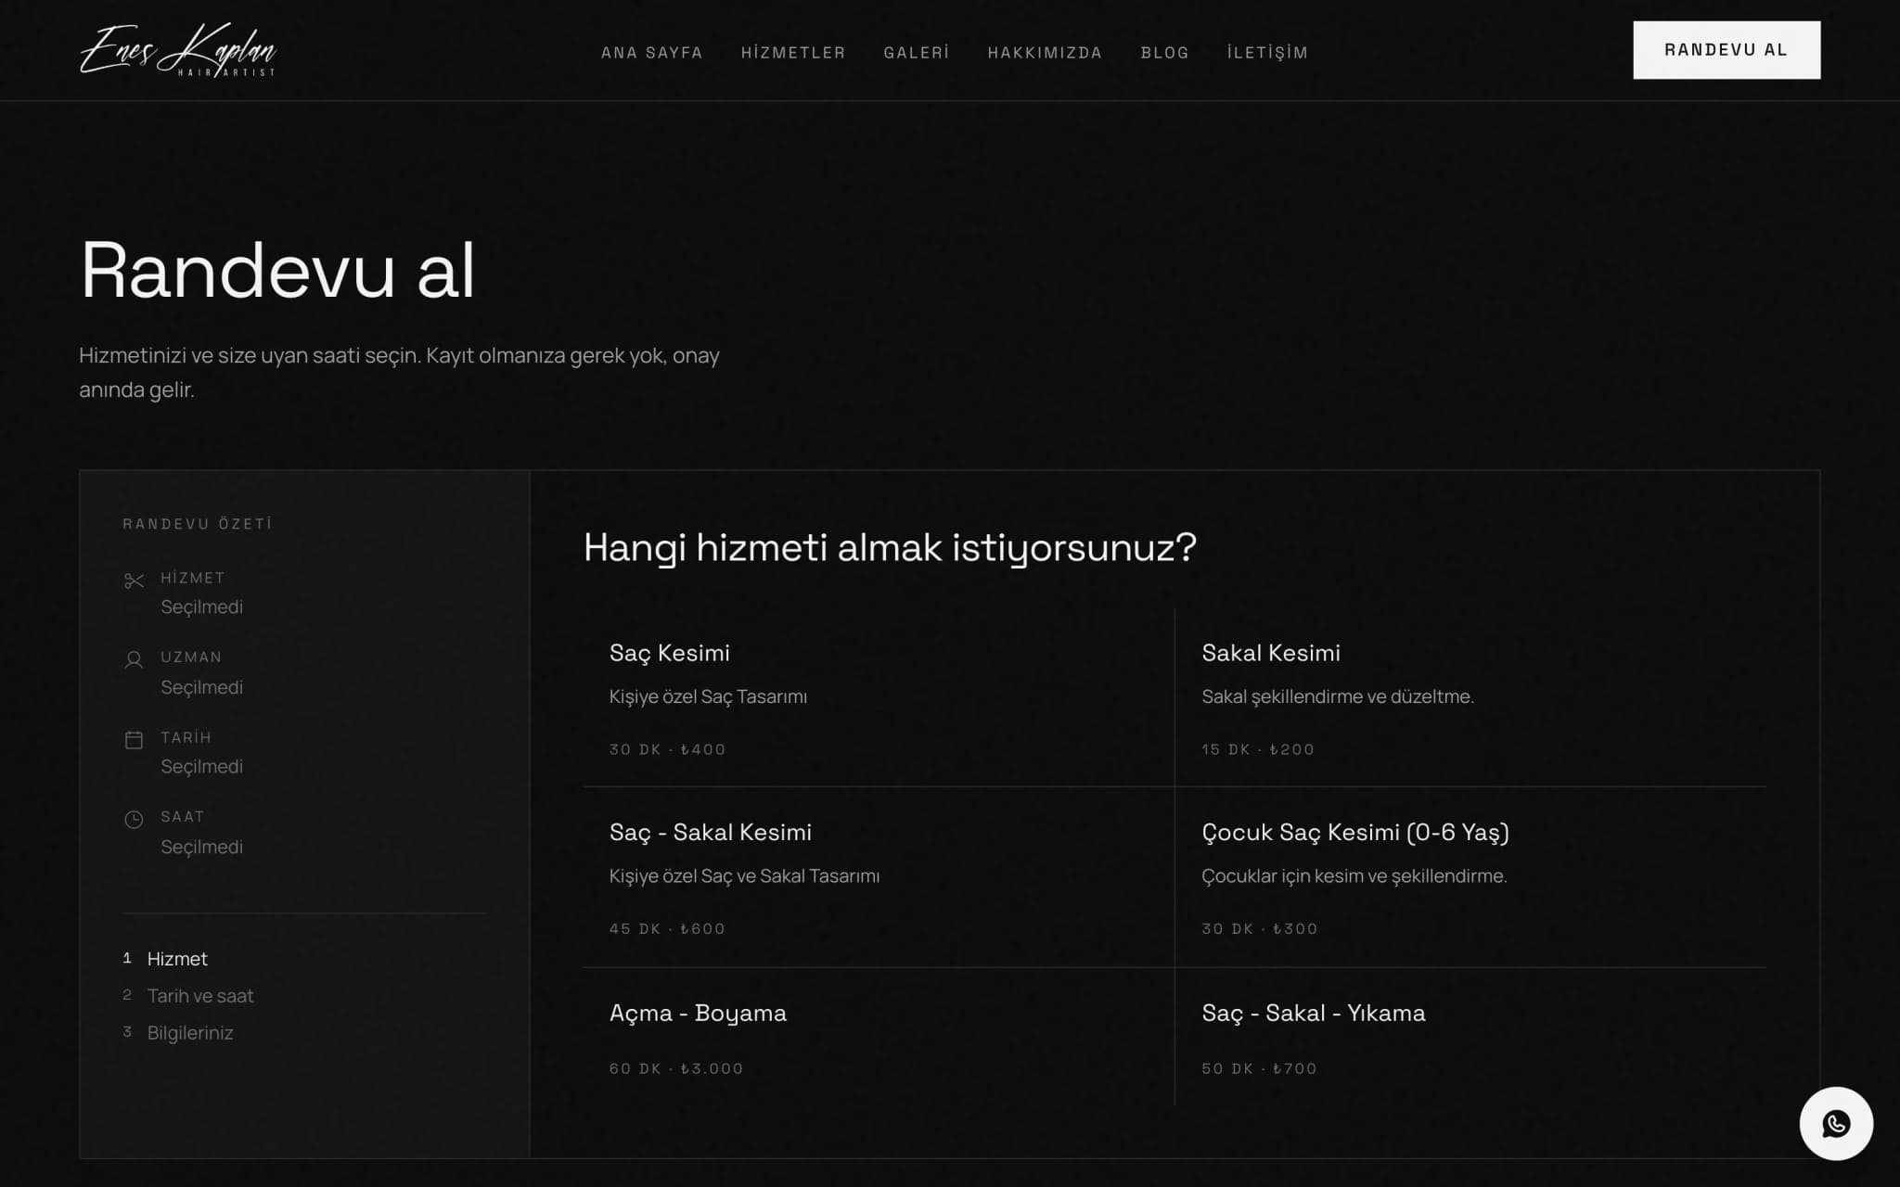Click the Randevu Özeti heading
This screenshot has height=1187, width=1900.
click(x=198, y=524)
